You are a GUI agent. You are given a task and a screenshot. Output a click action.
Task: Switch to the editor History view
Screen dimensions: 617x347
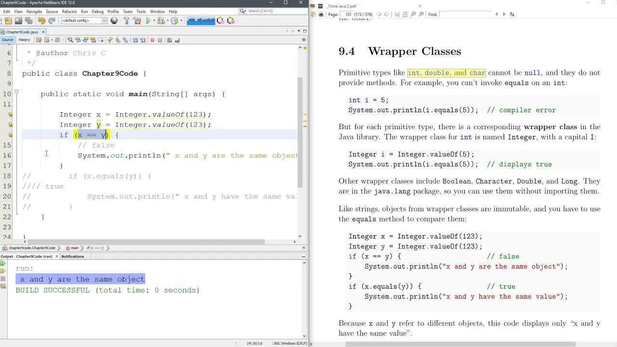point(24,40)
